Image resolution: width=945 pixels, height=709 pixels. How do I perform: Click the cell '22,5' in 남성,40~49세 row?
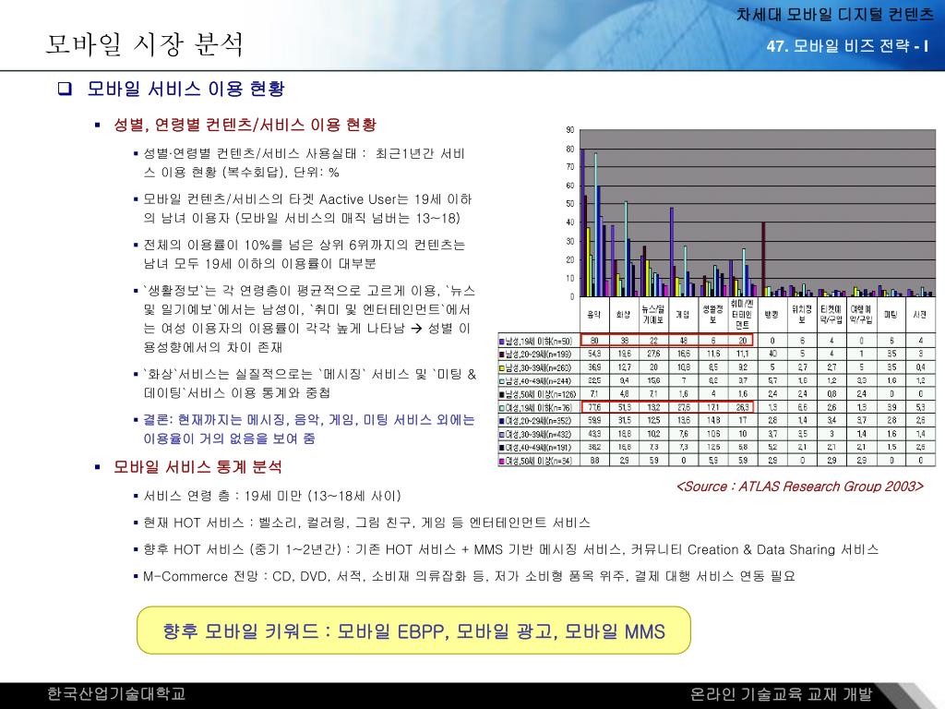(x=594, y=380)
